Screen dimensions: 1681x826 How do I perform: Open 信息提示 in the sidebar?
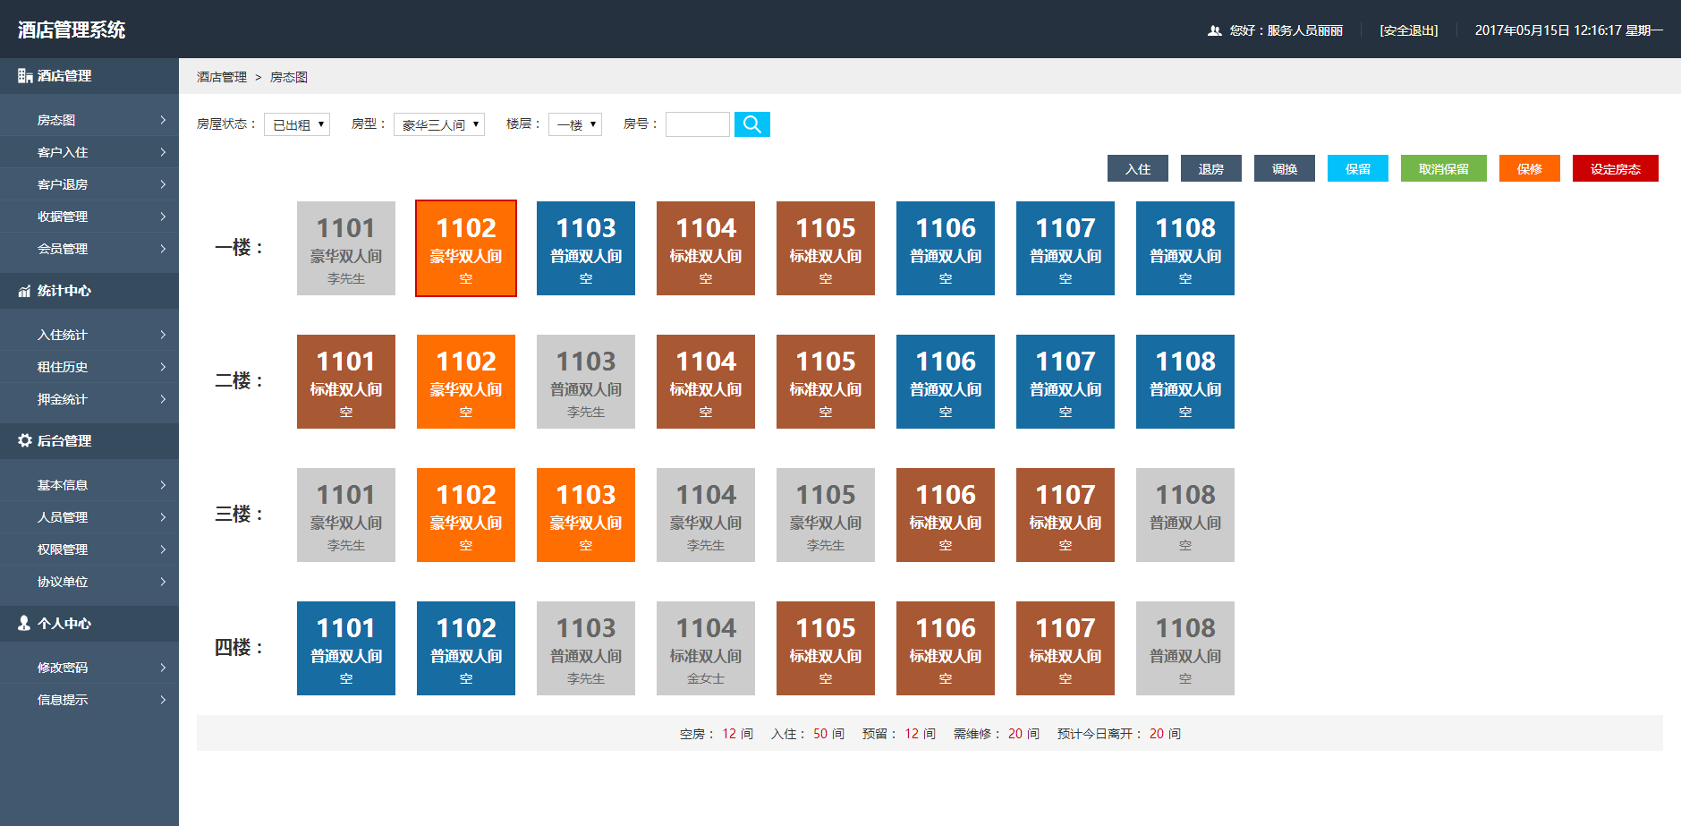89,700
